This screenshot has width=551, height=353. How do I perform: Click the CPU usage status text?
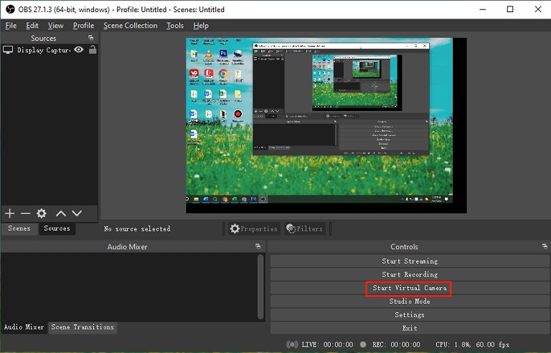[x=472, y=344]
